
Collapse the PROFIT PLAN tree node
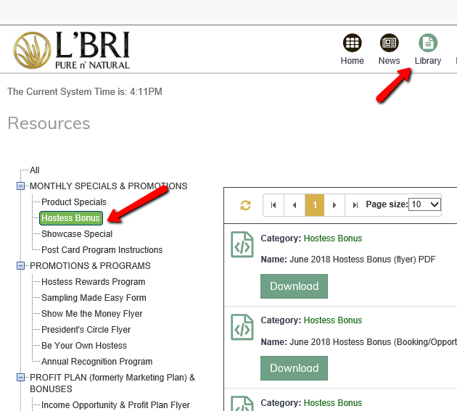[x=20, y=378]
